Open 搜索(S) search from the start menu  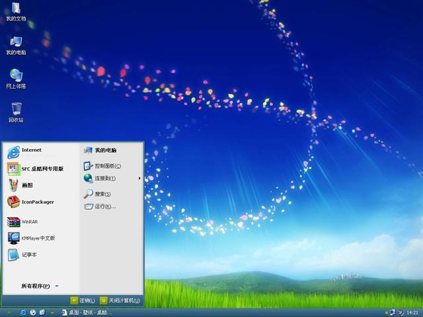tap(97, 194)
